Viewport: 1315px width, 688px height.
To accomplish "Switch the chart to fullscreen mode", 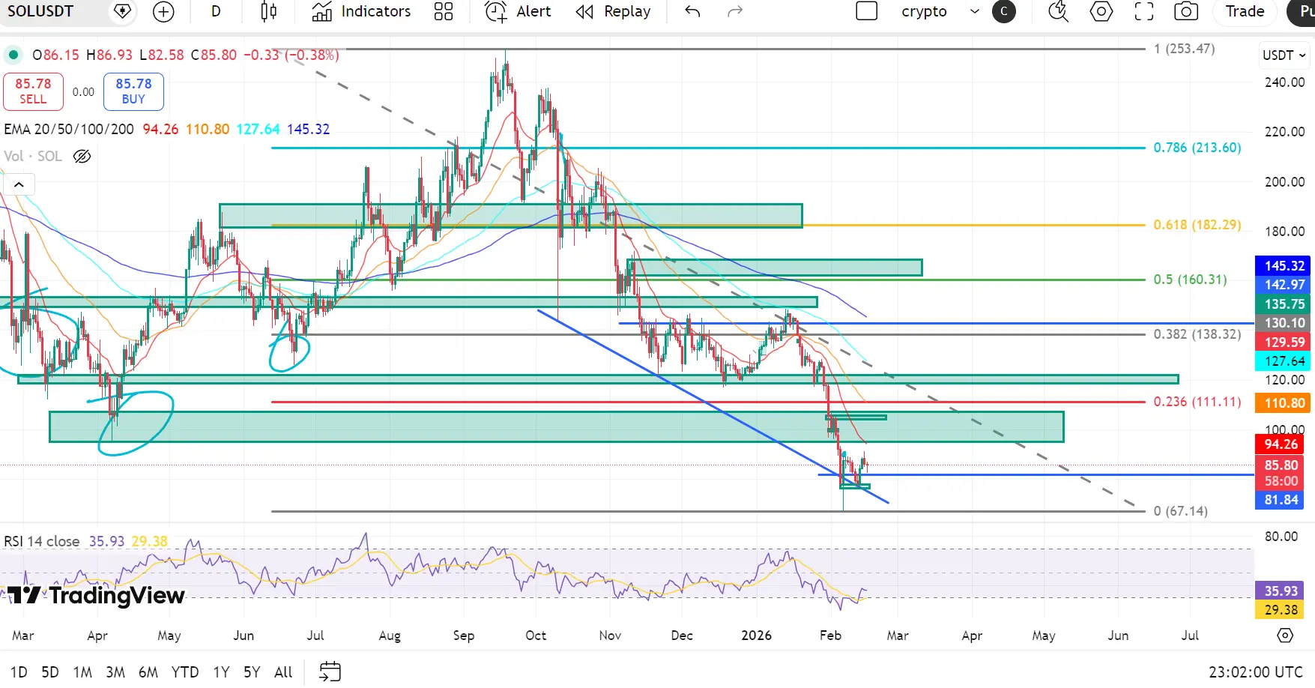I will coord(1144,11).
